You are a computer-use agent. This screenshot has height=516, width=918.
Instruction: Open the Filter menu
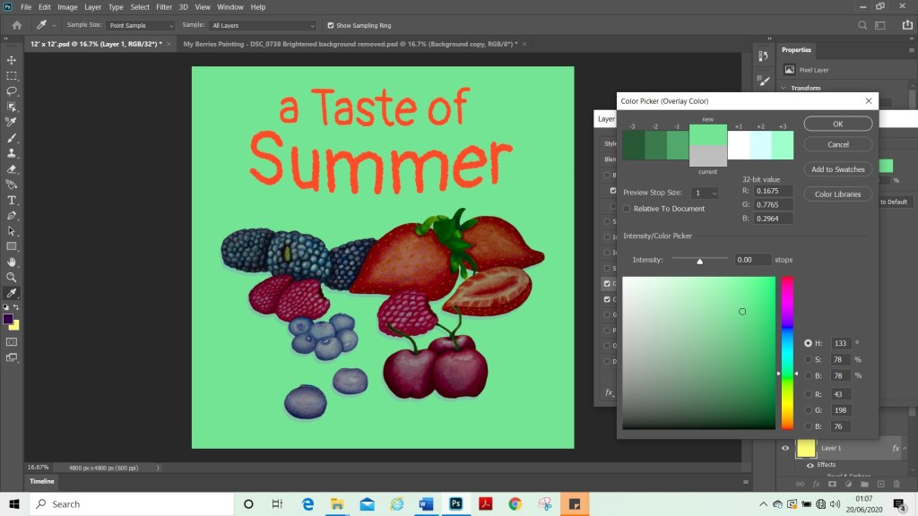tap(164, 7)
